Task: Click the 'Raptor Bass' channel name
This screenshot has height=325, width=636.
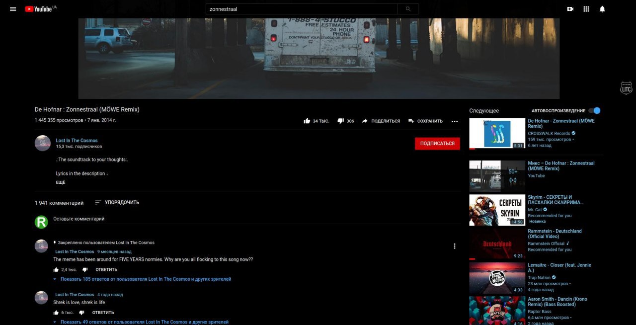Action: point(540,312)
